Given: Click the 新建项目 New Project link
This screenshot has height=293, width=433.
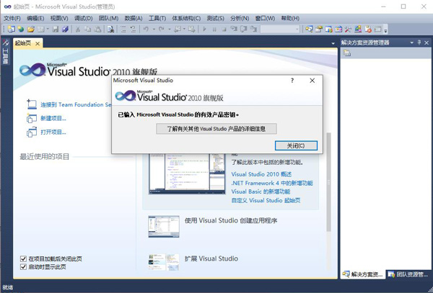Looking at the screenshot, I should (53, 118).
